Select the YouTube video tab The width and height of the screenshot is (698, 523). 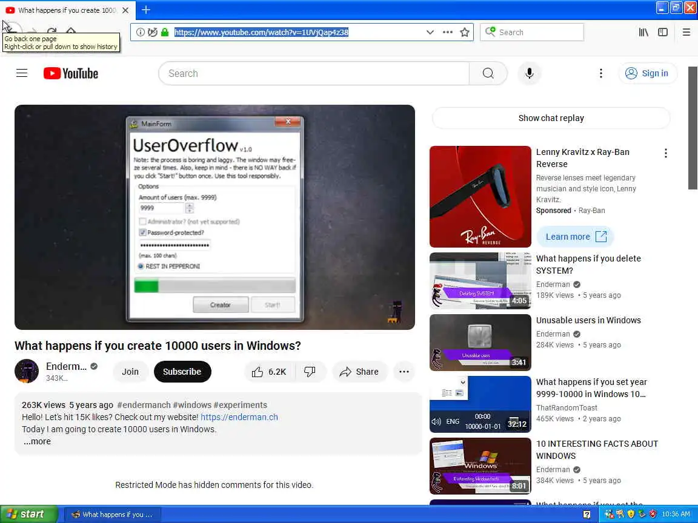pyautogui.click(x=67, y=10)
